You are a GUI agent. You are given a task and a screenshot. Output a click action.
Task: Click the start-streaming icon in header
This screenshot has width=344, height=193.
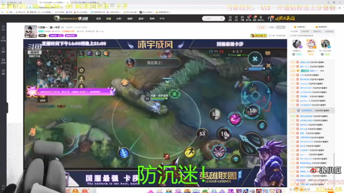pyautogui.click(x=242, y=18)
